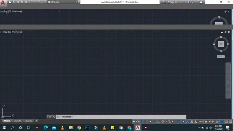The width and height of the screenshot is (233, 131).
Task: Open the status bar customization menu icon
Action: (x=230, y=122)
